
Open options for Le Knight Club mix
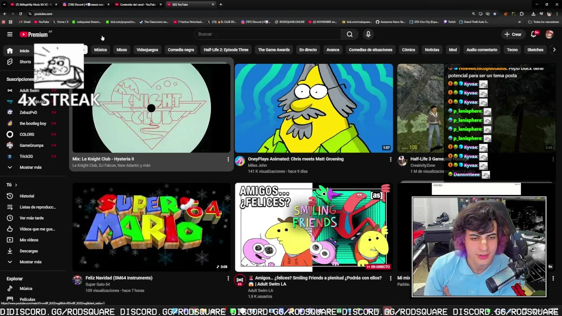click(228, 159)
